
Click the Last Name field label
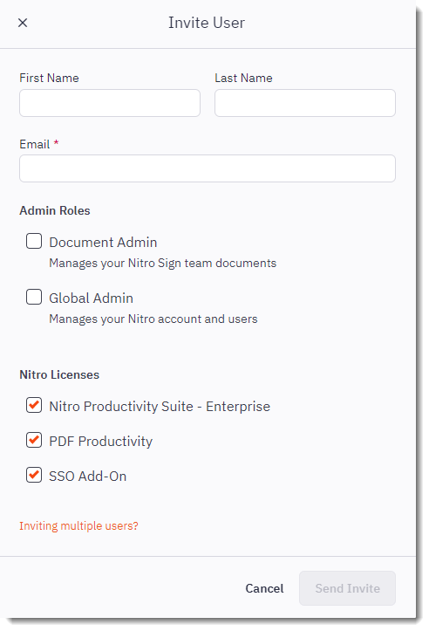(243, 78)
